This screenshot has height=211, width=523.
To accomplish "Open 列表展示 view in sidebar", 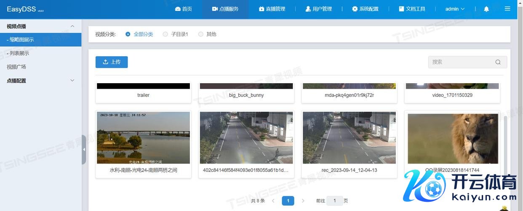I will (x=19, y=53).
